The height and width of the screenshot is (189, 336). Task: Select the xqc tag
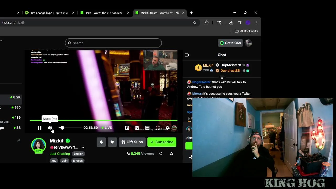click(54, 161)
